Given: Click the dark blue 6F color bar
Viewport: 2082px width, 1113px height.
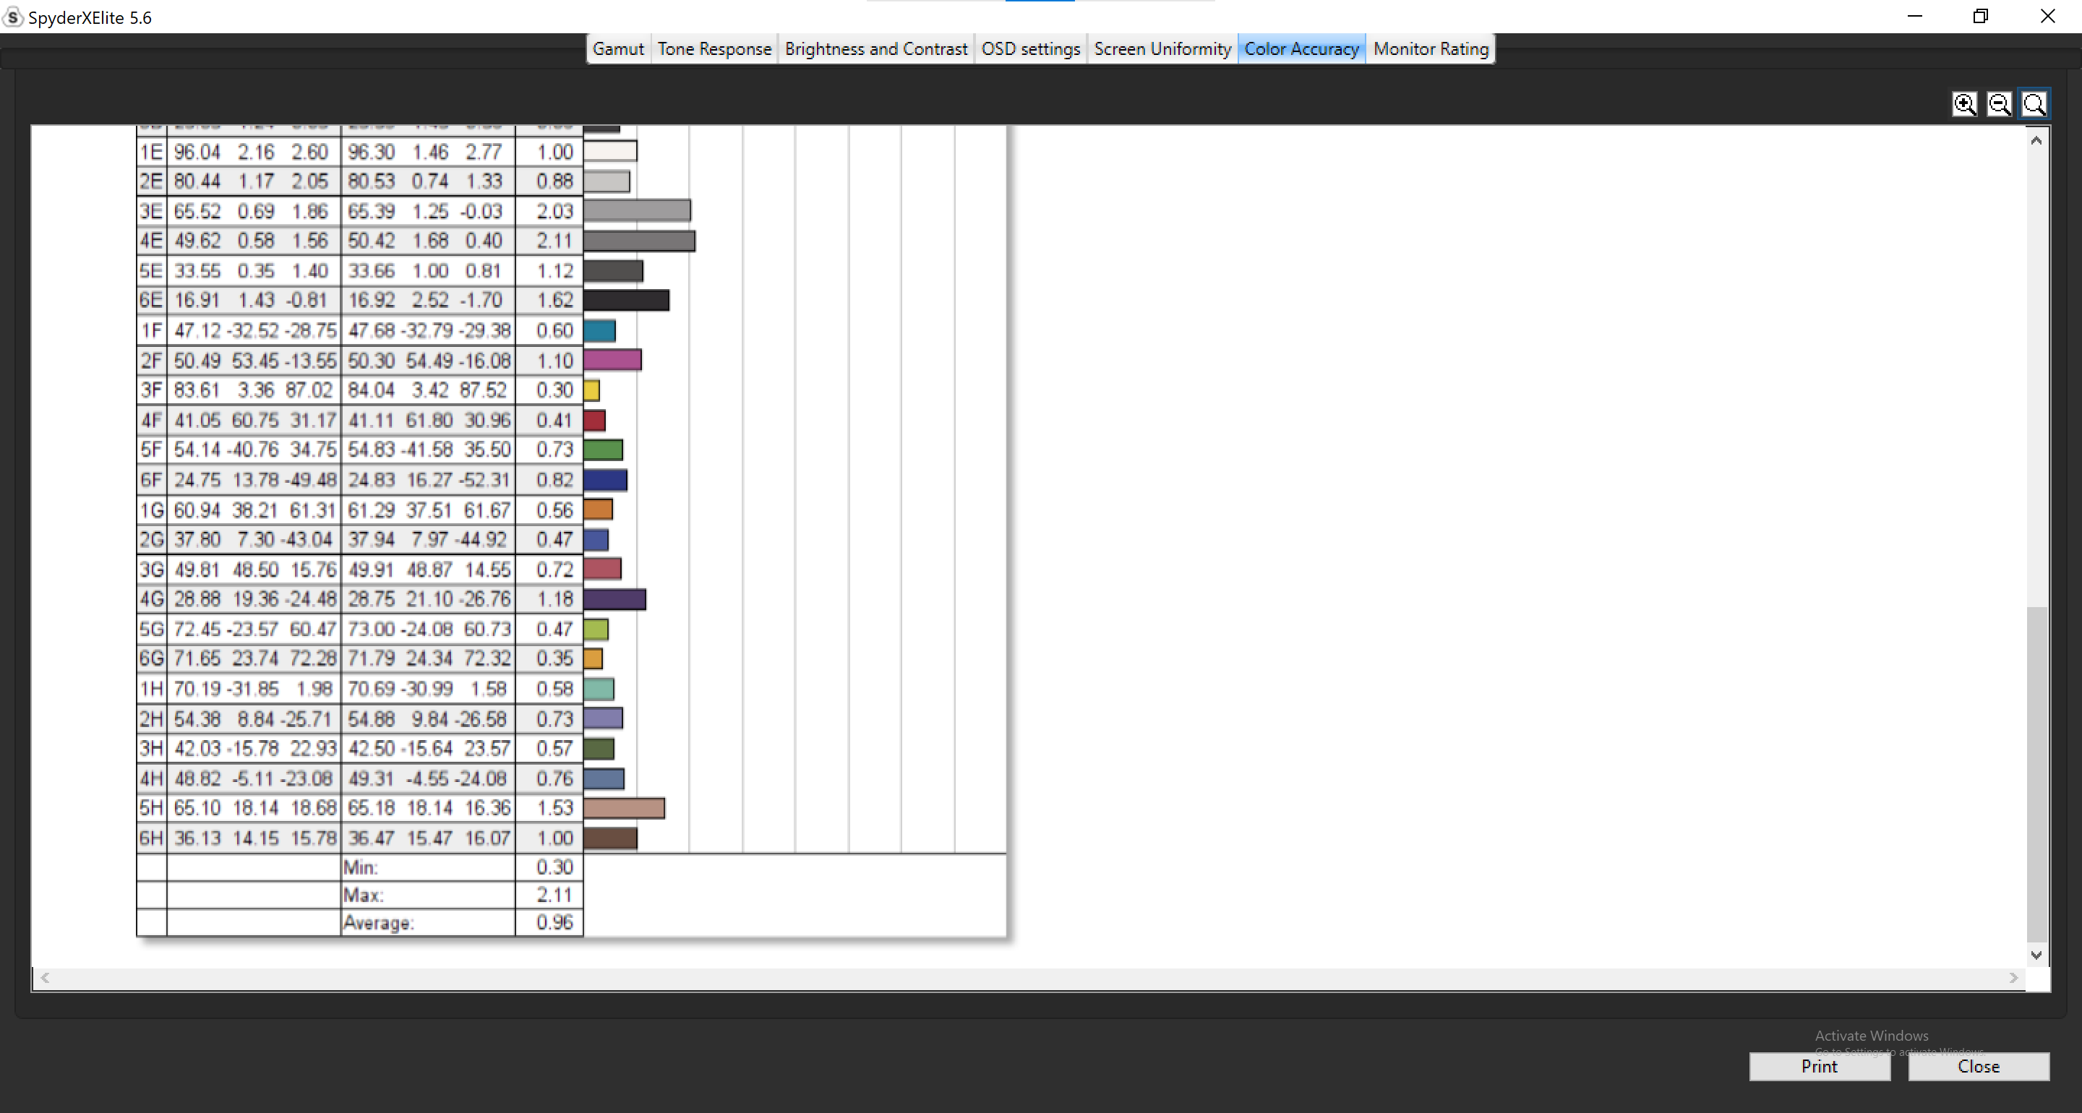Looking at the screenshot, I should 604,480.
